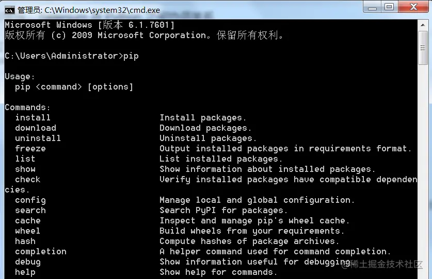Click the '2009 Microsoft Corporation' copyright line
This screenshot has width=432, height=279.
click(x=144, y=35)
